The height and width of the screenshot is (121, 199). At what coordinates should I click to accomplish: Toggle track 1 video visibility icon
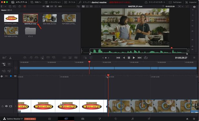click(x=11, y=106)
